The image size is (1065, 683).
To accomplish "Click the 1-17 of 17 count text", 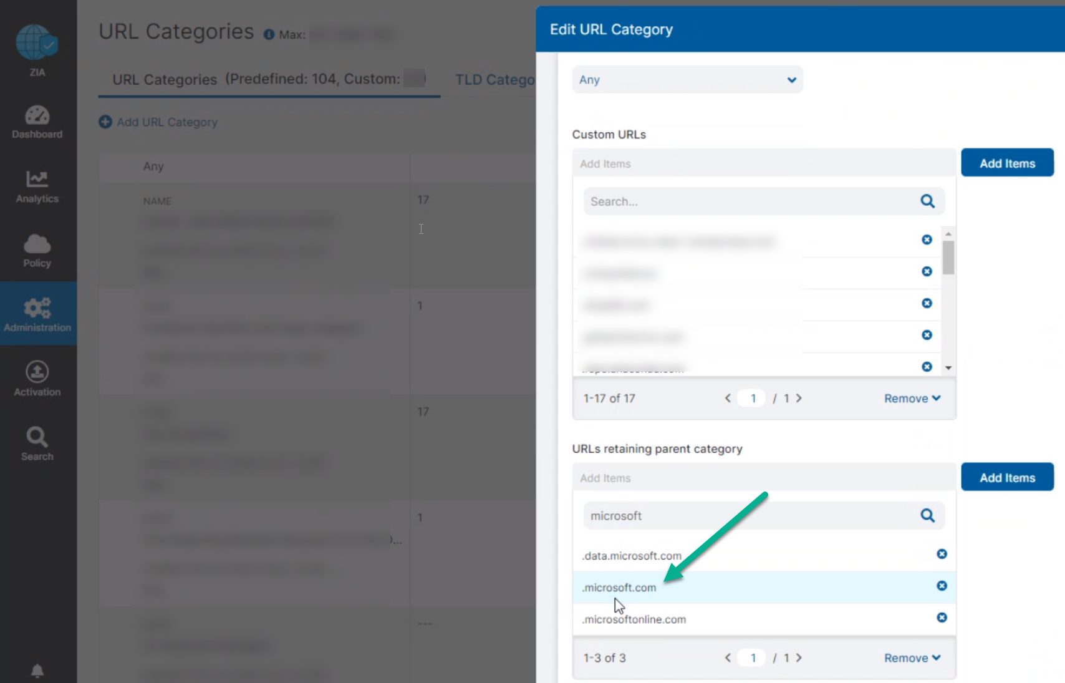I will point(609,398).
